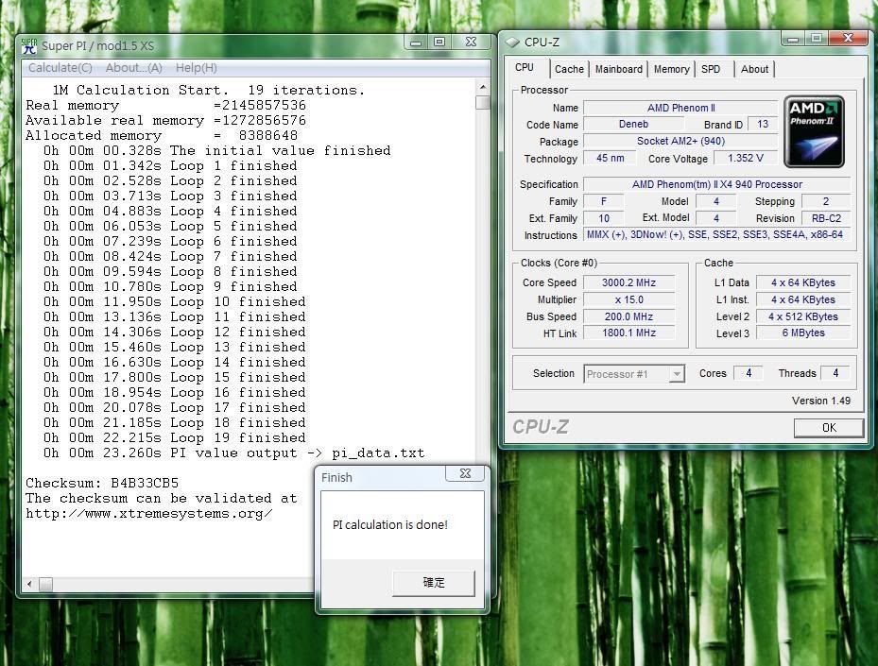Click the Core Voltage value 1.352 V
This screenshot has width=878, height=666.
pos(746,159)
